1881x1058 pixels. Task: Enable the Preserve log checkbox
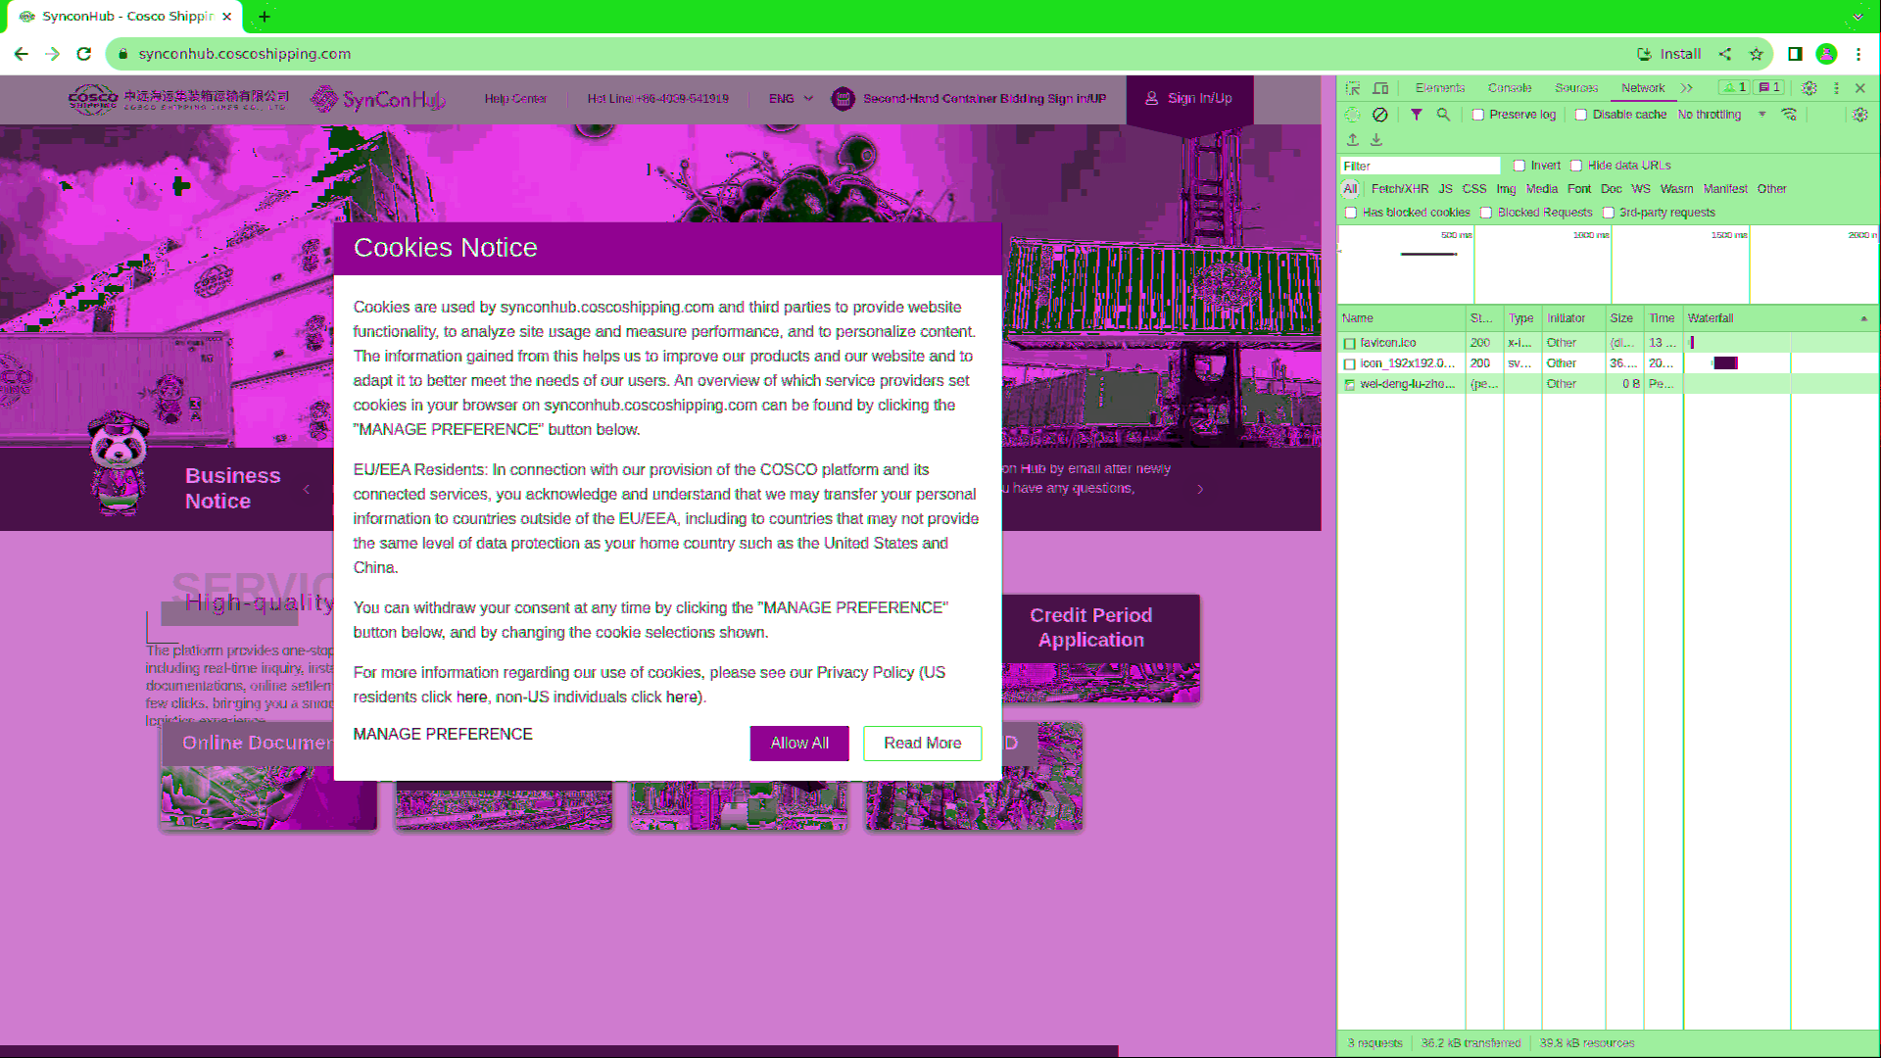(x=1477, y=115)
